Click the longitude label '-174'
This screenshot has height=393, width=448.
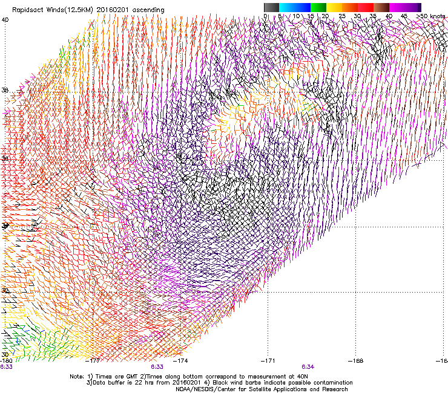coord(180,361)
